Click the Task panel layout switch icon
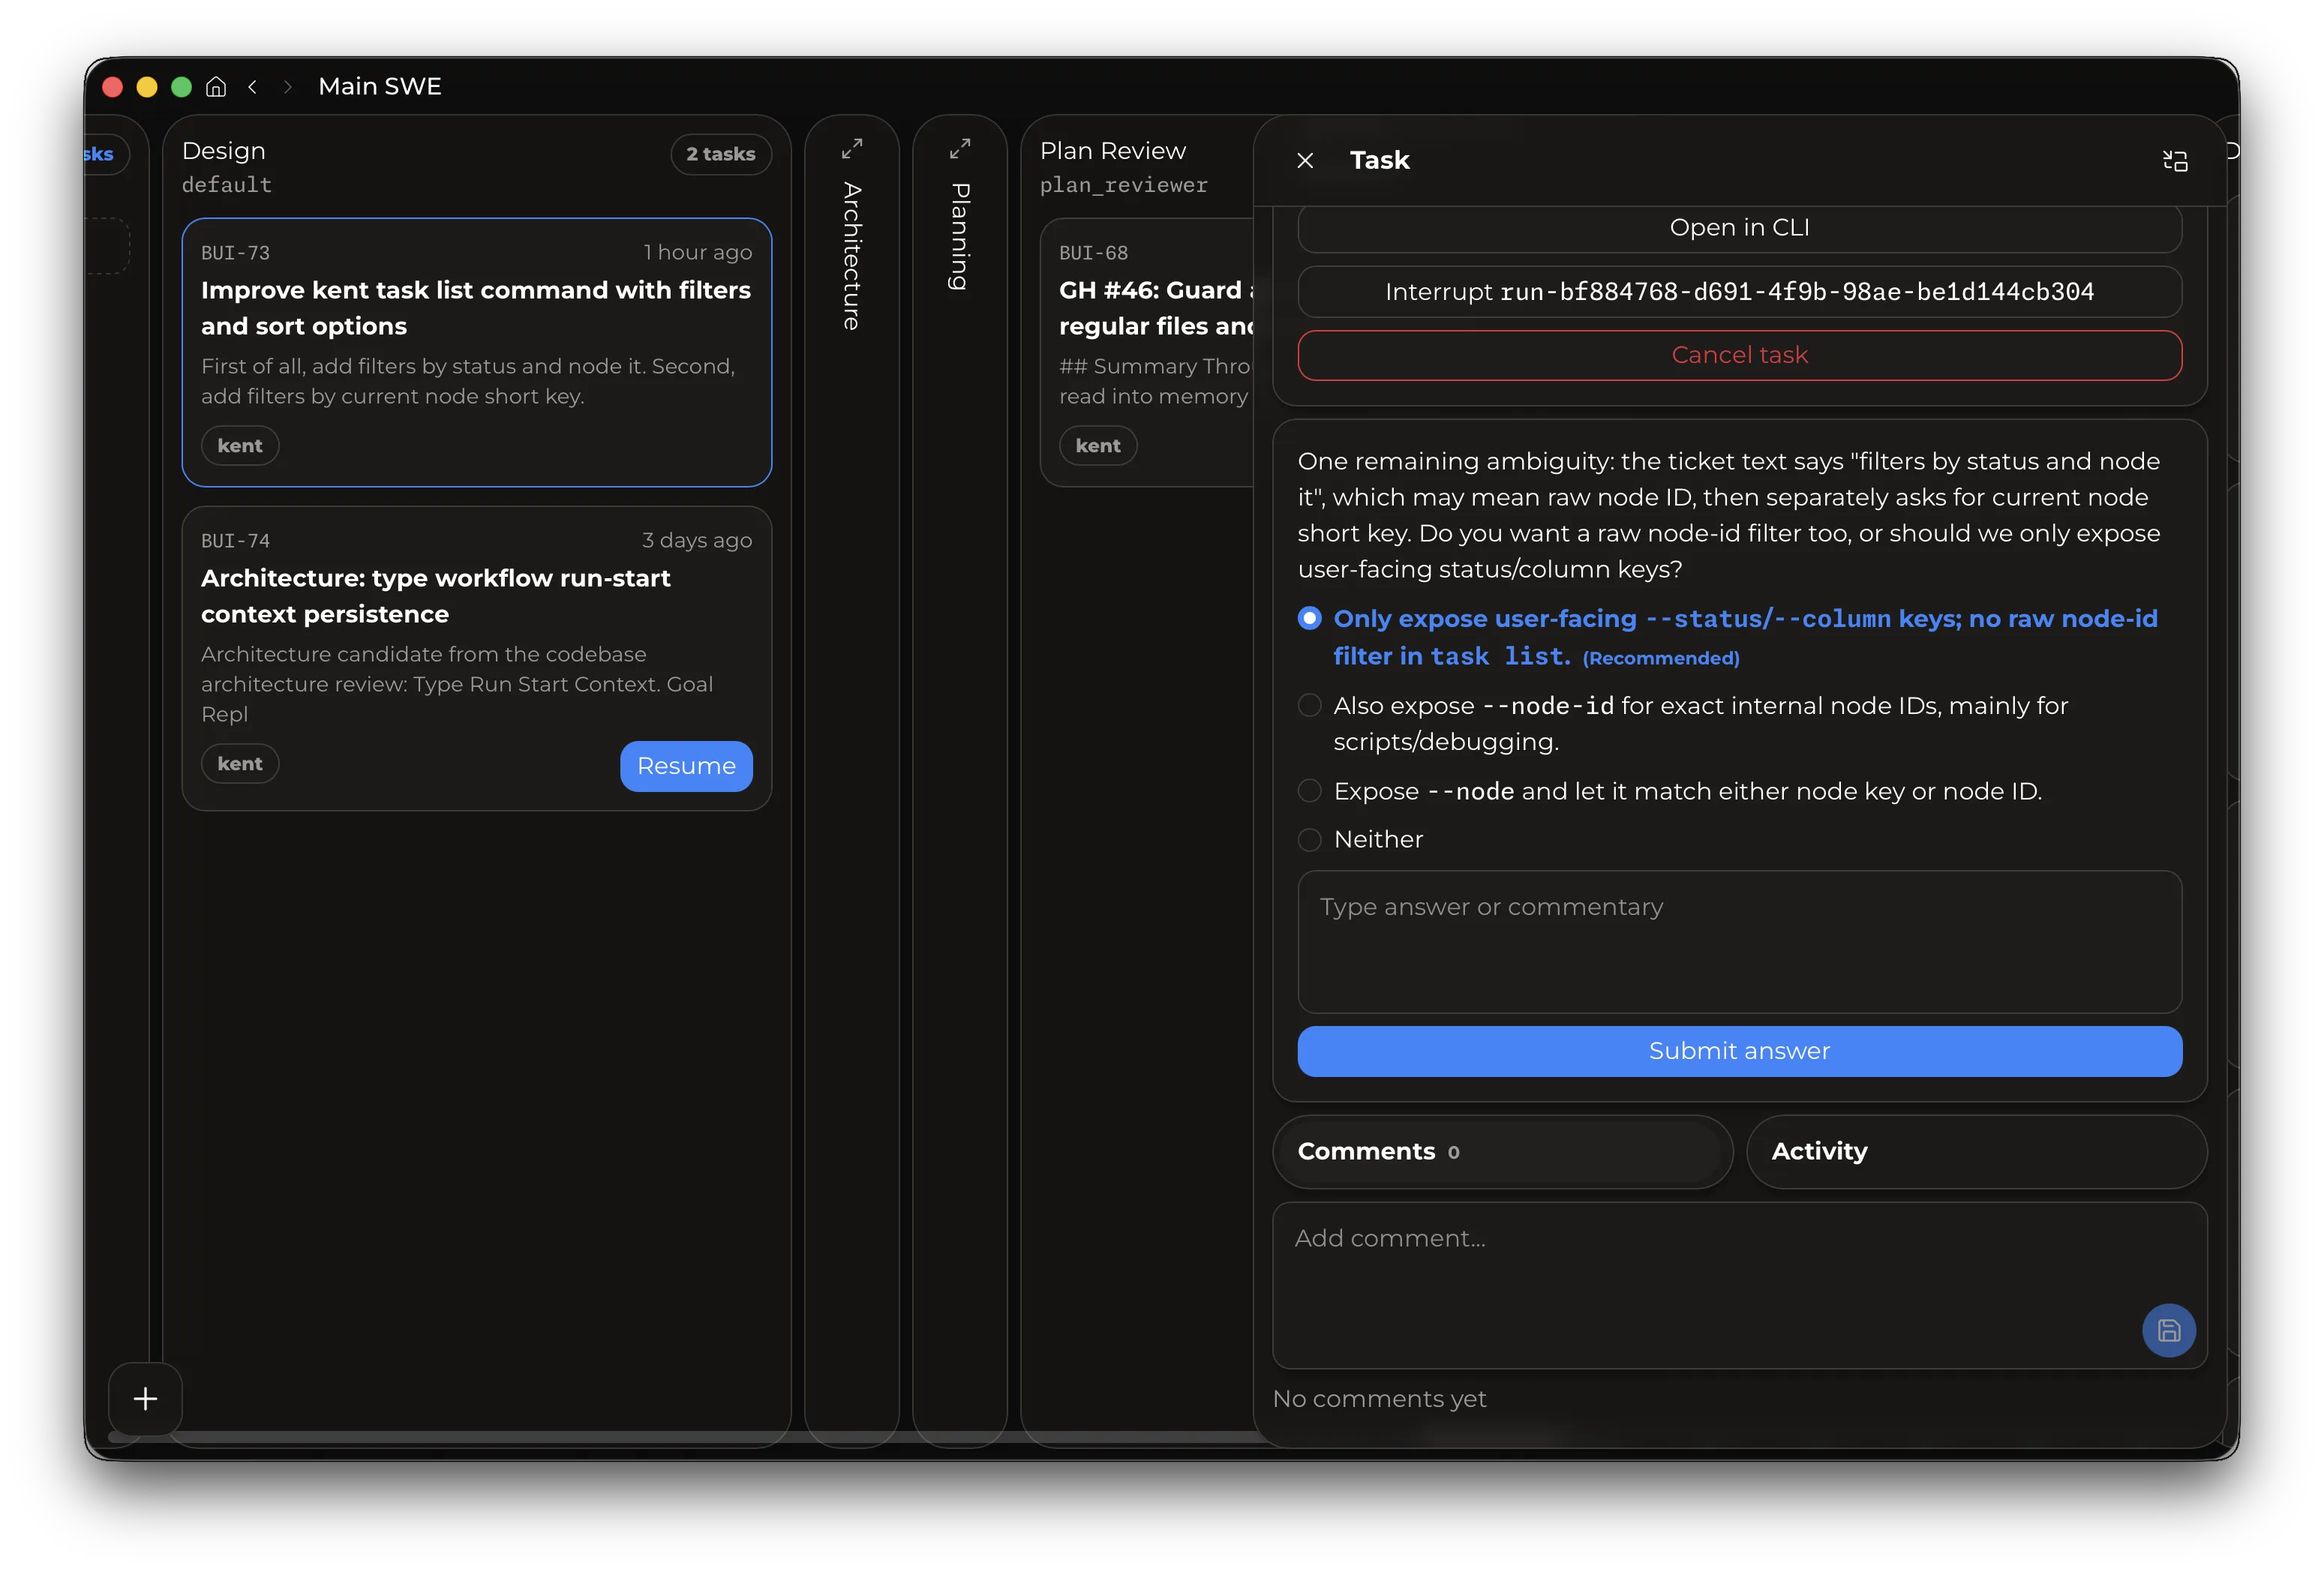2324x1572 pixels. point(2175,161)
